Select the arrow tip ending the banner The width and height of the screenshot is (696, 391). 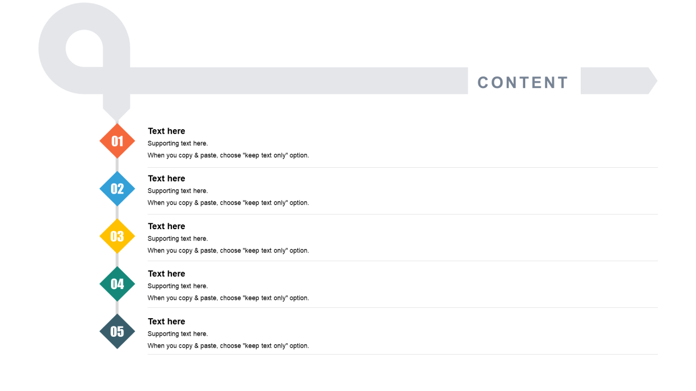651,81
